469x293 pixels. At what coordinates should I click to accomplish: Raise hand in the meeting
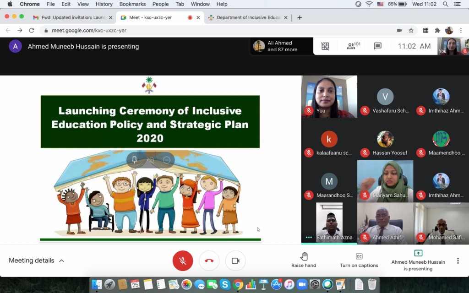click(x=304, y=260)
